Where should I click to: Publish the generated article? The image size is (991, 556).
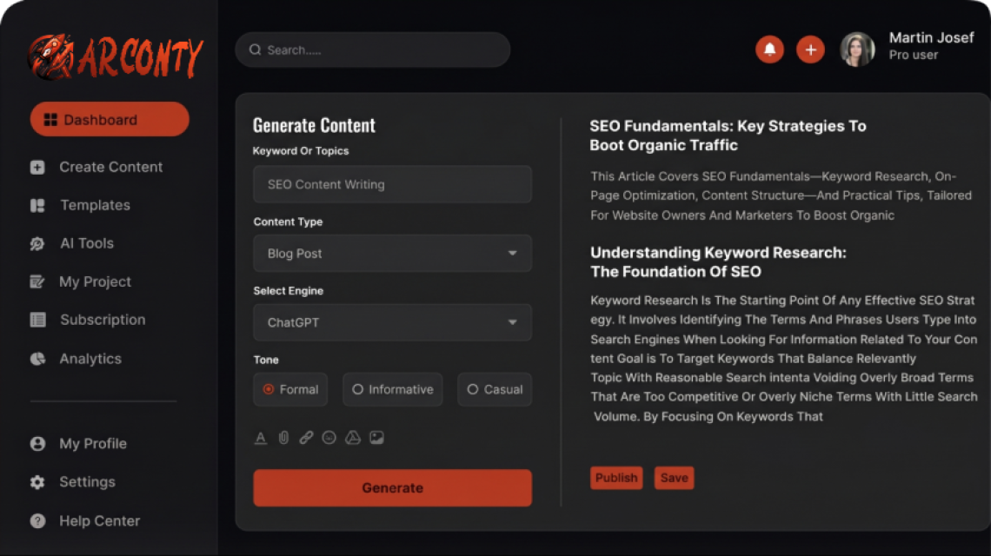tap(616, 478)
